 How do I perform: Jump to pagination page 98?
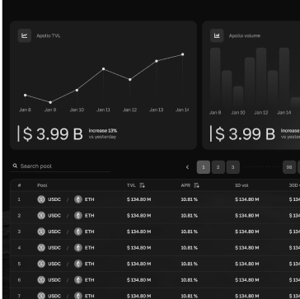[x=289, y=167]
